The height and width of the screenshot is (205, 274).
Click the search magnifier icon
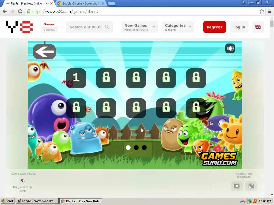[107, 27]
